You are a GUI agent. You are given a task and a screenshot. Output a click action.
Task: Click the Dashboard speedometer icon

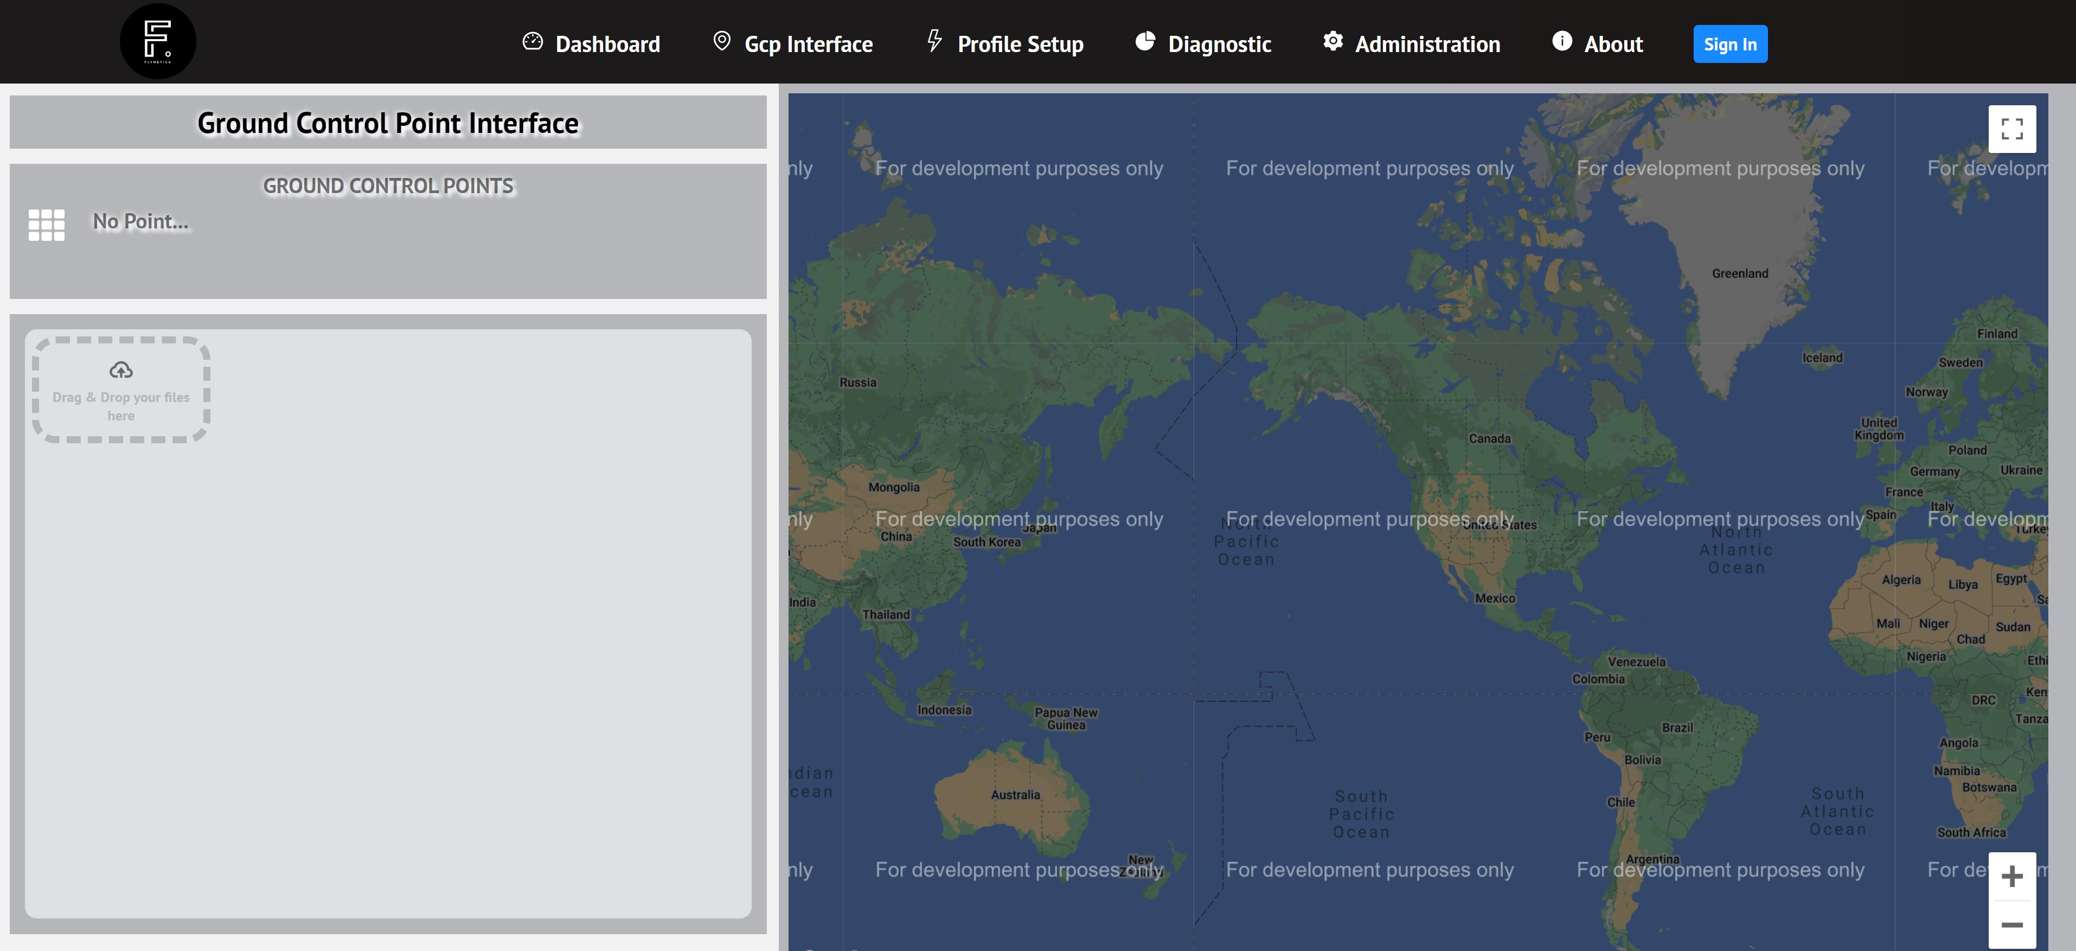pos(532,41)
